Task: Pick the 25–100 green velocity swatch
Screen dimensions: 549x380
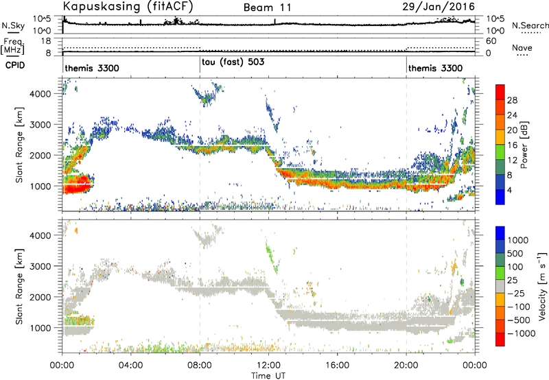Action: point(500,274)
